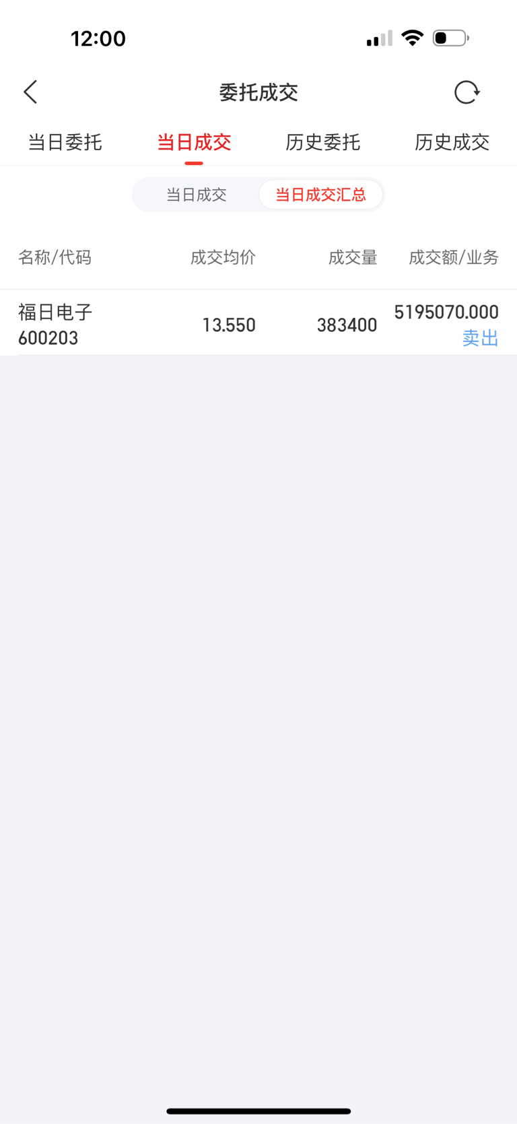Tap the blue 卖出 label
The image size is (517, 1124).
[481, 338]
